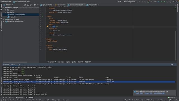
Task: Open the TODO tool window tab
Action: coord(11,98)
